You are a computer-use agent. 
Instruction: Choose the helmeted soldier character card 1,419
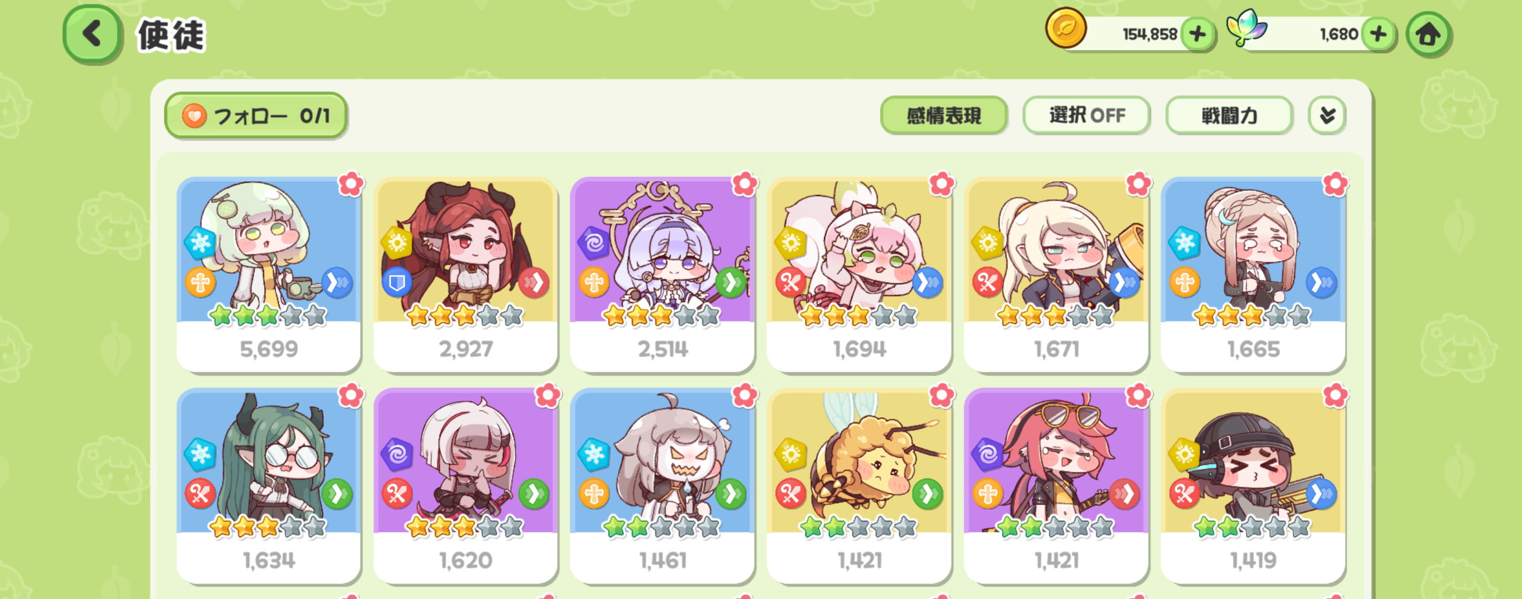pos(1253,486)
